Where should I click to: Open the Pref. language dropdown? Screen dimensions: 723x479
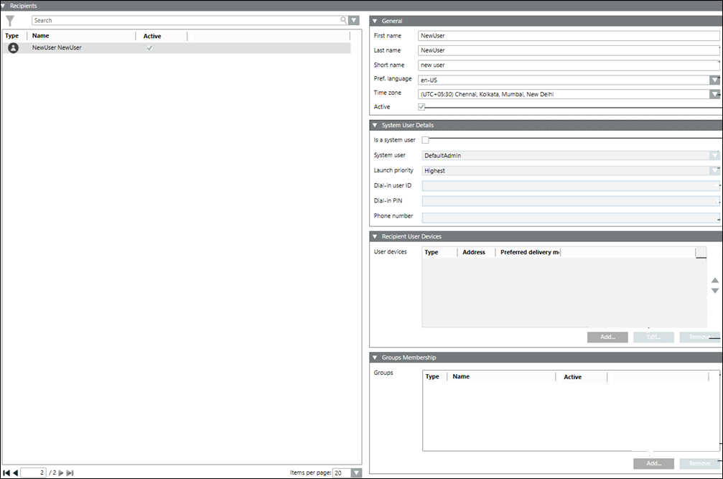tap(714, 80)
